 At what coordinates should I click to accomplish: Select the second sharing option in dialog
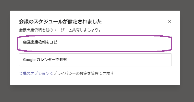pyautogui.click(x=95, y=60)
